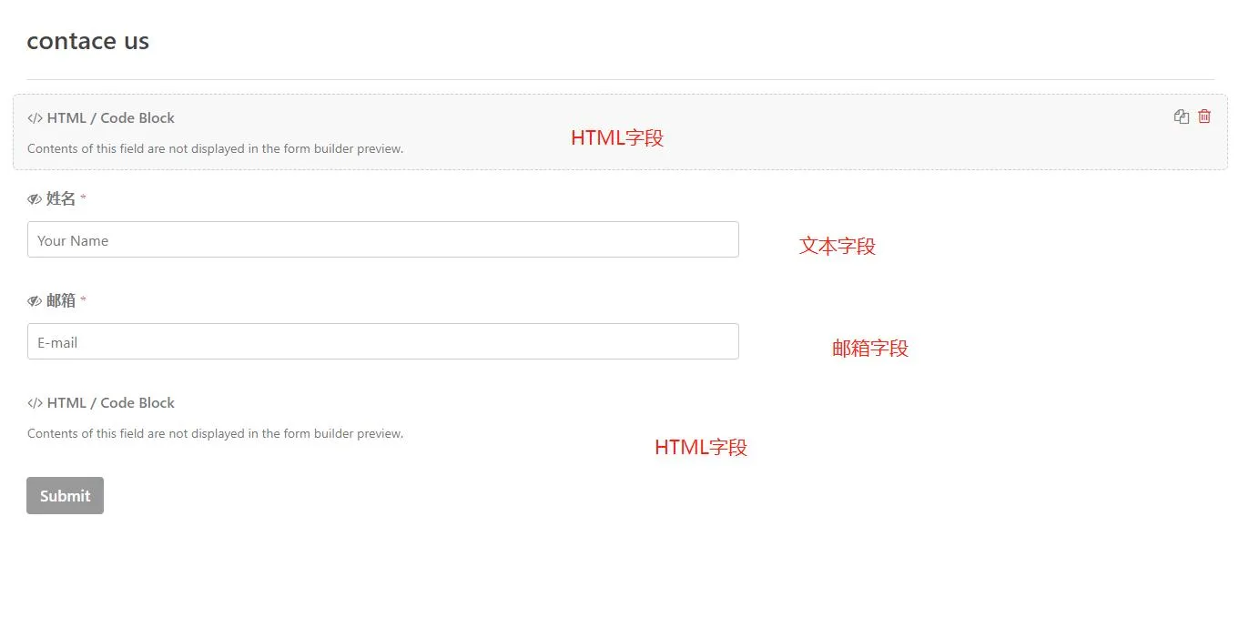Click the code icon of the top HTML block
Image resolution: width=1239 pixels, height=638 pixels.
point(35,118)
